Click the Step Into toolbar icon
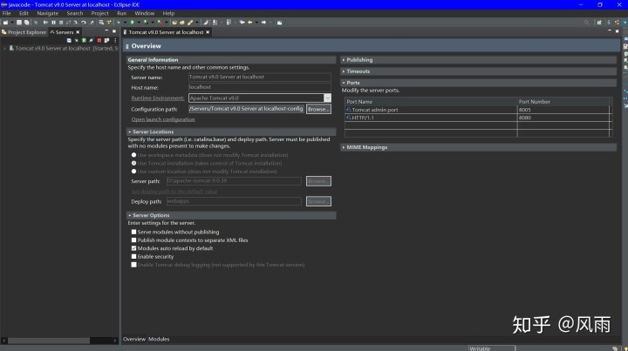The height and width of the screenshot is (351, 628). click(76, 23)
